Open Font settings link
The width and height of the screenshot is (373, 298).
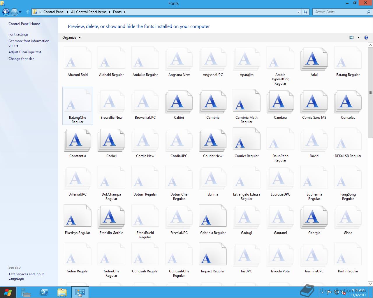18,34
